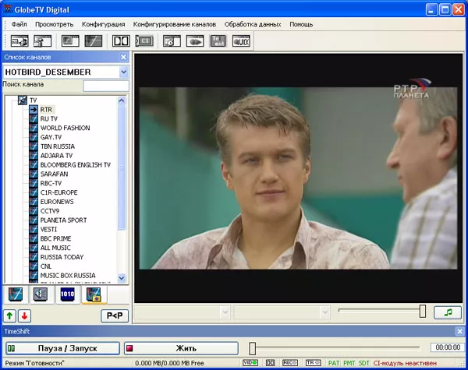Close the channel list panel
Image resolution: width=468 pixels, height=370 pixels.
click(123, 57)
